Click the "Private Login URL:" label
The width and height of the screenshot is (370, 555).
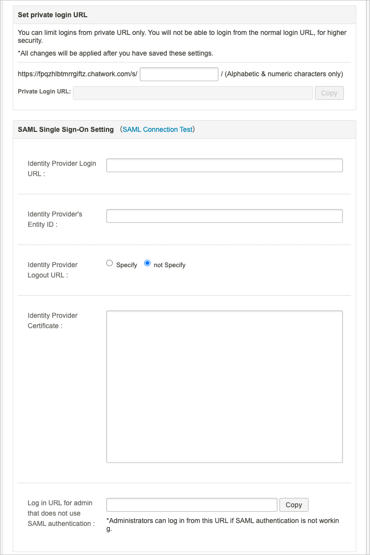tap(44, 92)
